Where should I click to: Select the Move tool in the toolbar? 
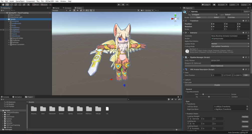pyautogui.click(x=7, y=5)
